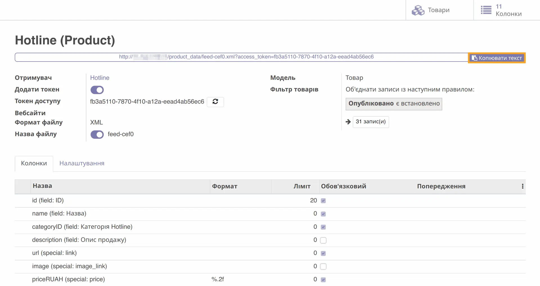
Task: Select the Колонки tab
Action: [x=34, y=163]
